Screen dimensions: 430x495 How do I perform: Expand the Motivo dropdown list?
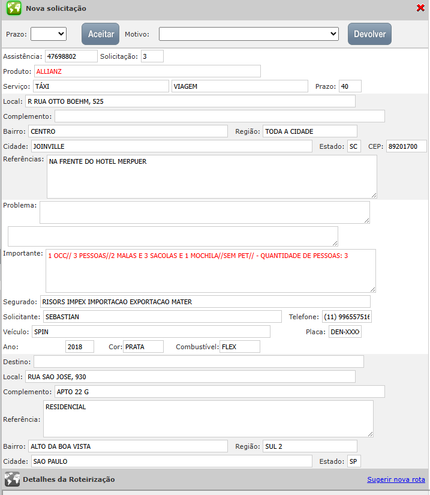(249, 34)
